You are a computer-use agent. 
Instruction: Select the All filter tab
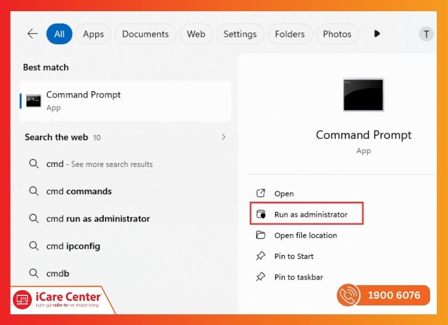point(59,34)
